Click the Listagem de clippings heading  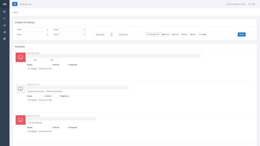(x=25, y=22)
